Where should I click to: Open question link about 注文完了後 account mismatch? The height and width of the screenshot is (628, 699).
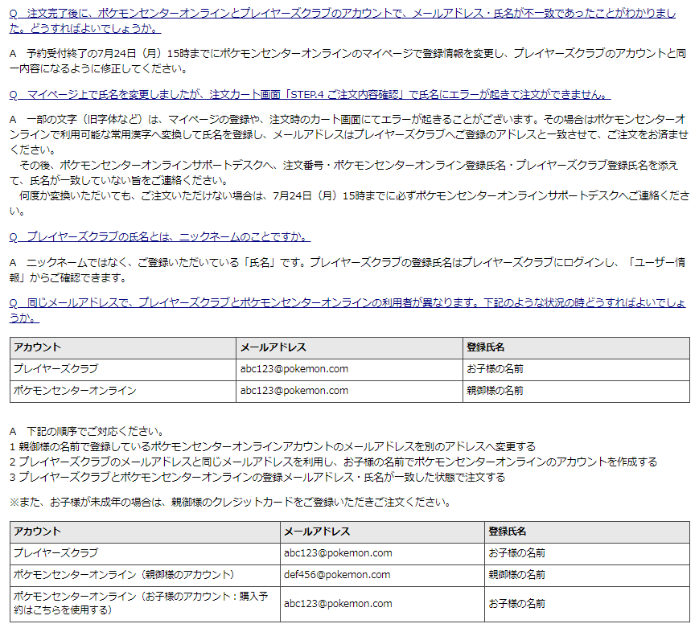tap(343, 21)
